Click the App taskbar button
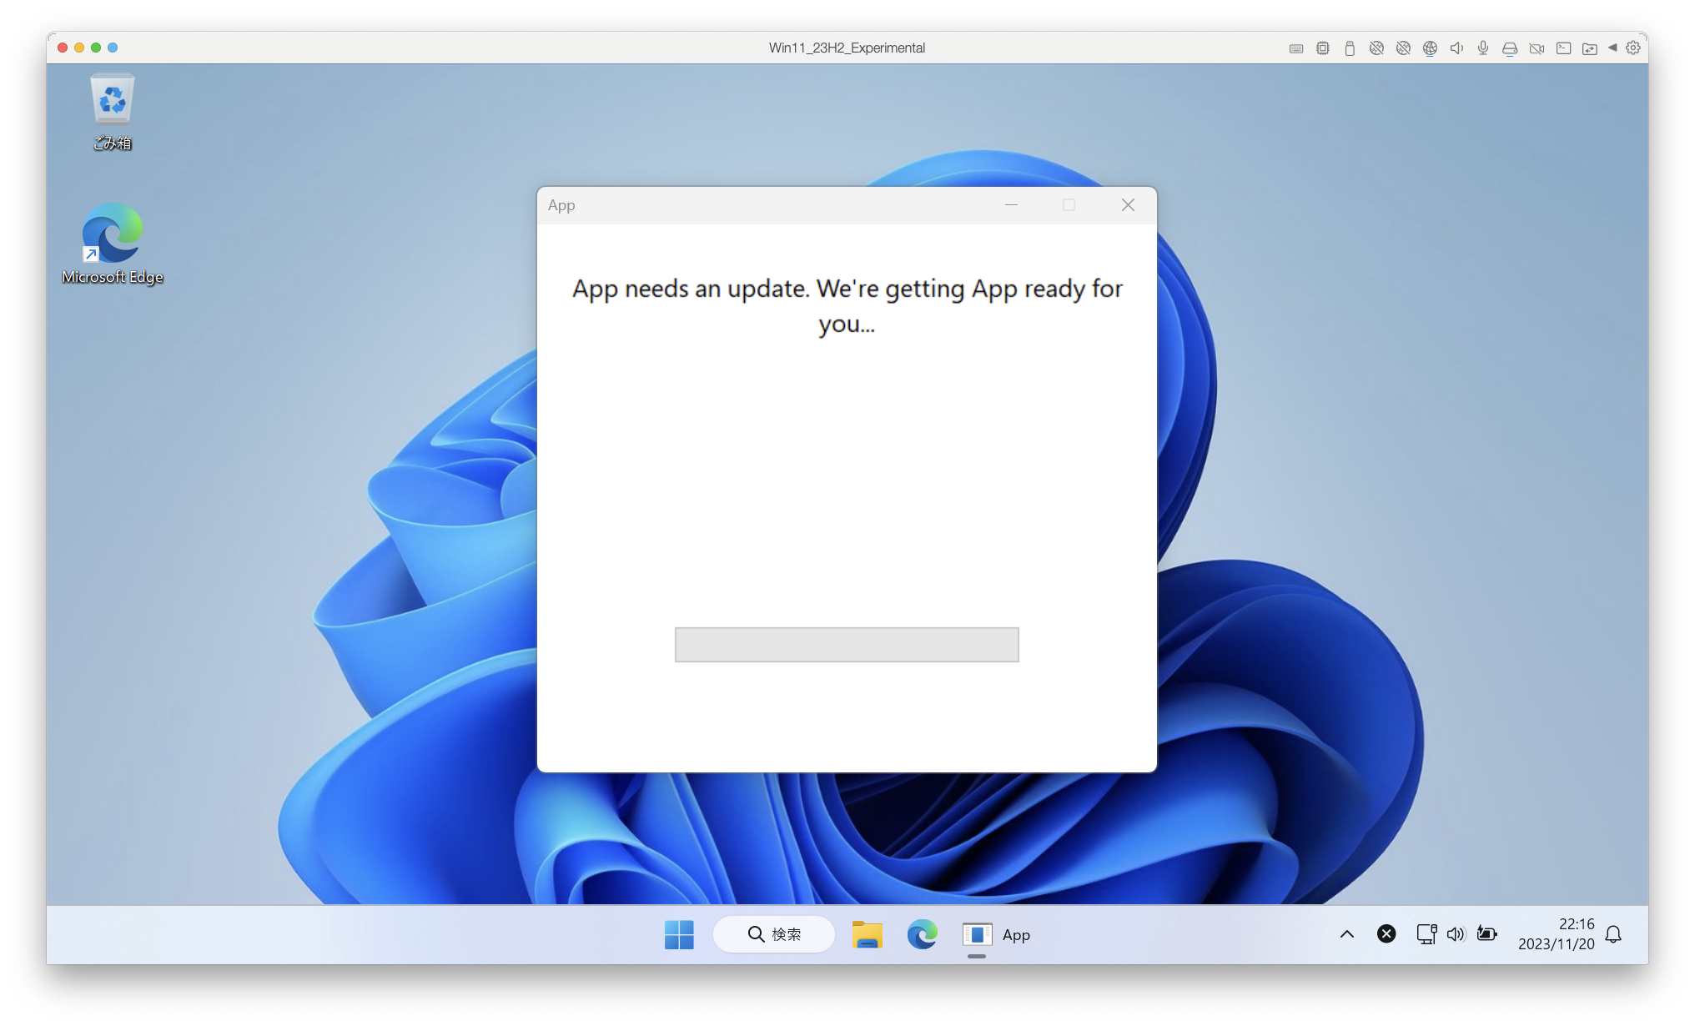The width and height of the screenshot is (1695, 1026). [x=997, y=934]
